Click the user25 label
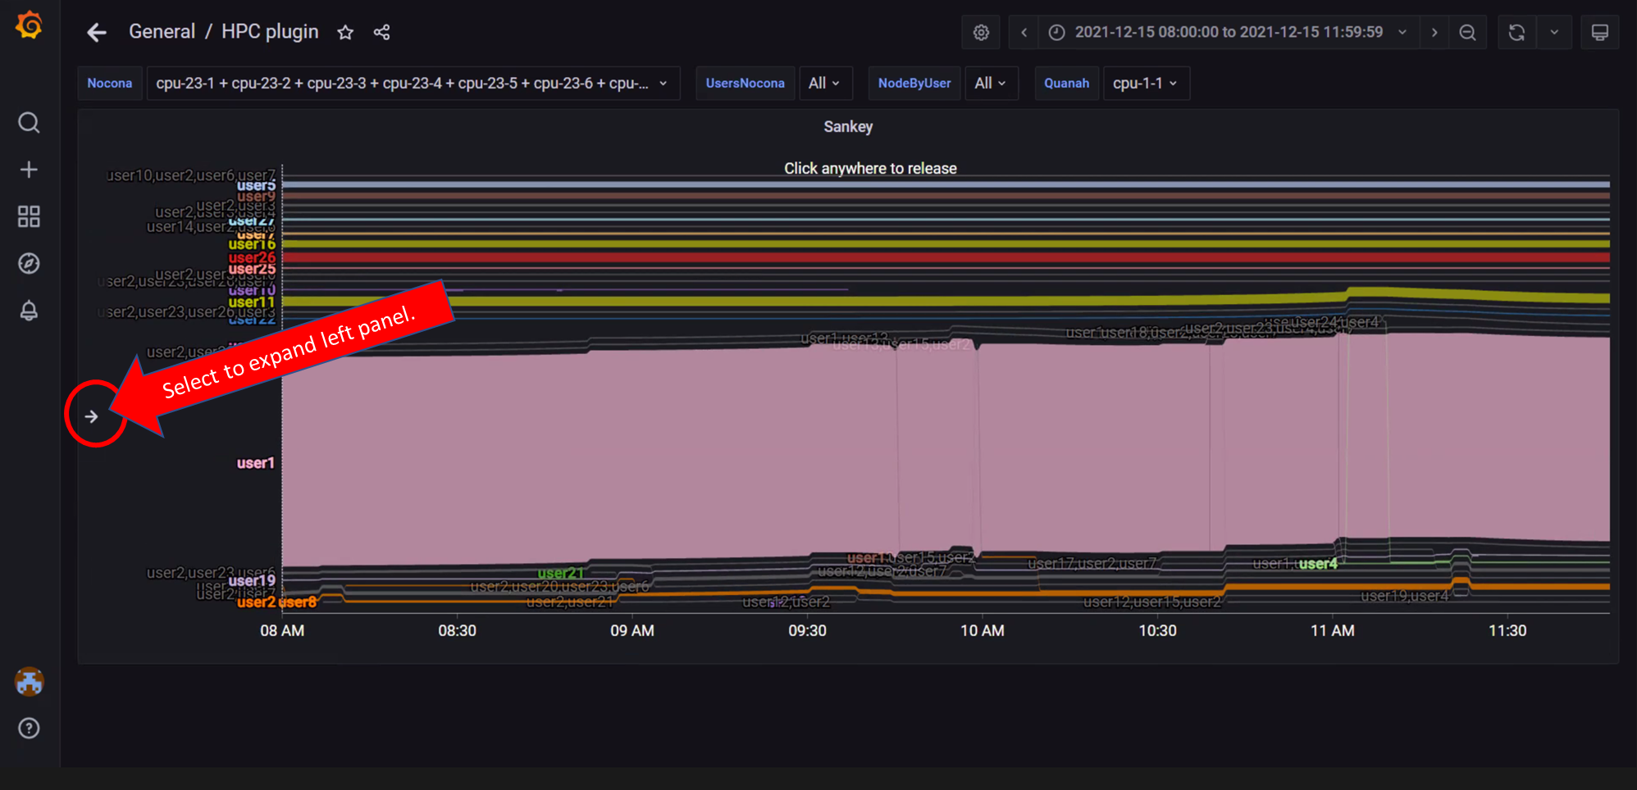The height and width of the screenshot is (790, 1637). (252, 269)
